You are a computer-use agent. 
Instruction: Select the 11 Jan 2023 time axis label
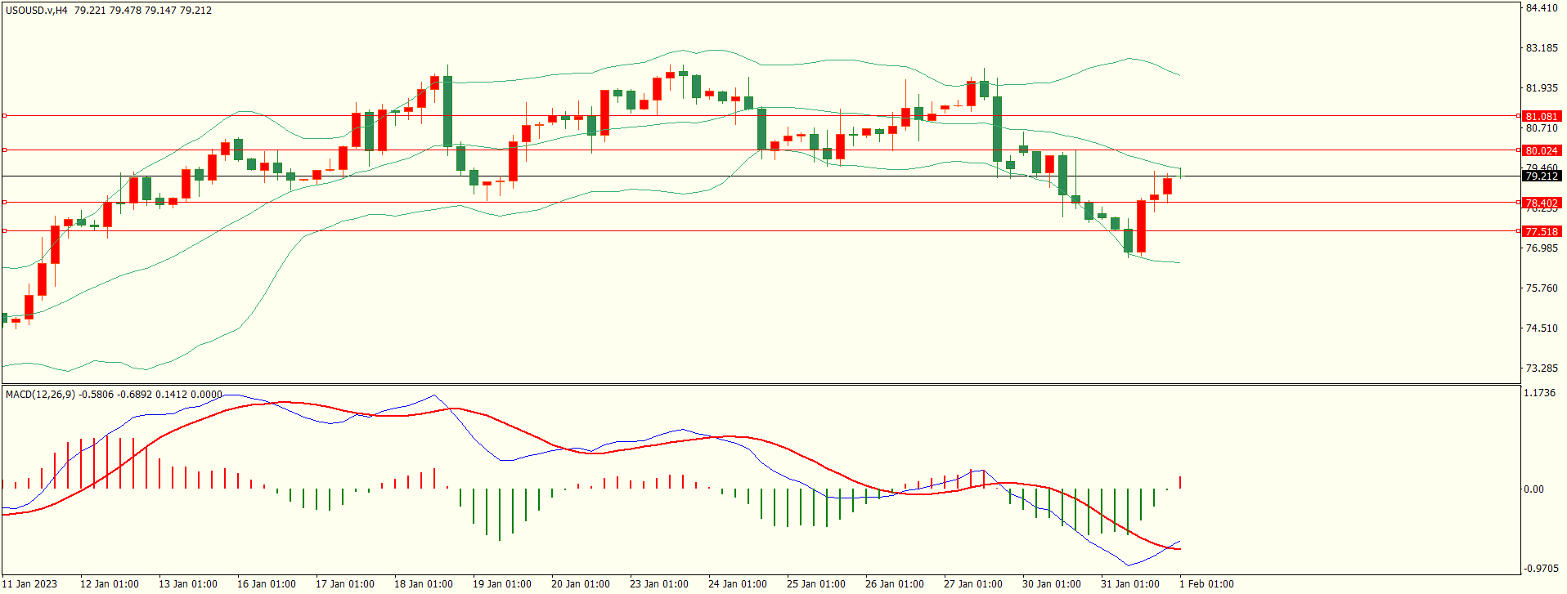coord(31,583)
